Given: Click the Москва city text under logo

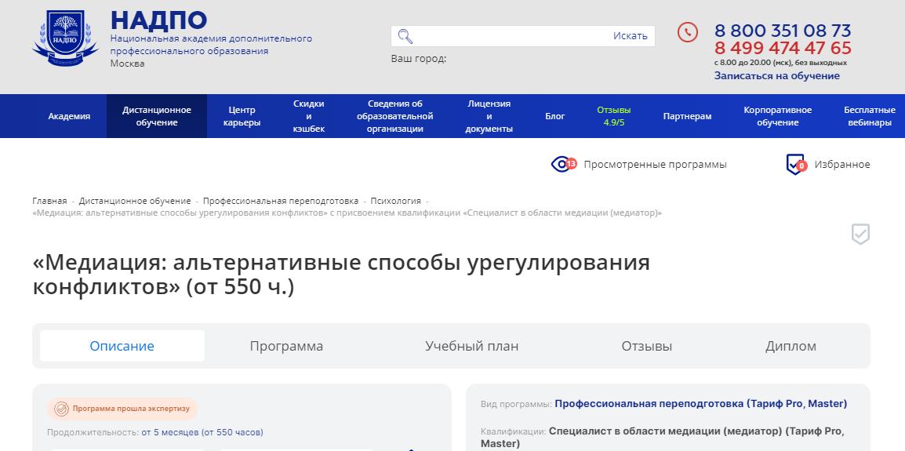Looking at the screenshot, I should pos(128,64).
